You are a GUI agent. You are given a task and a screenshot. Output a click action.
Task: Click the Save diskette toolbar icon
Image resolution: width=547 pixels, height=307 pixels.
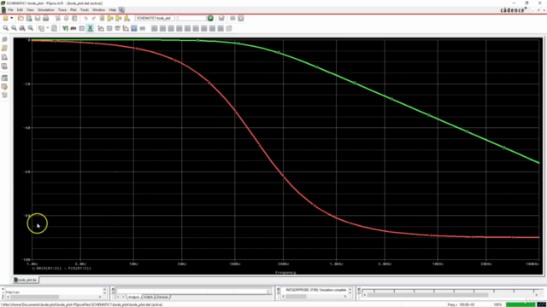[x=38, y=18]
